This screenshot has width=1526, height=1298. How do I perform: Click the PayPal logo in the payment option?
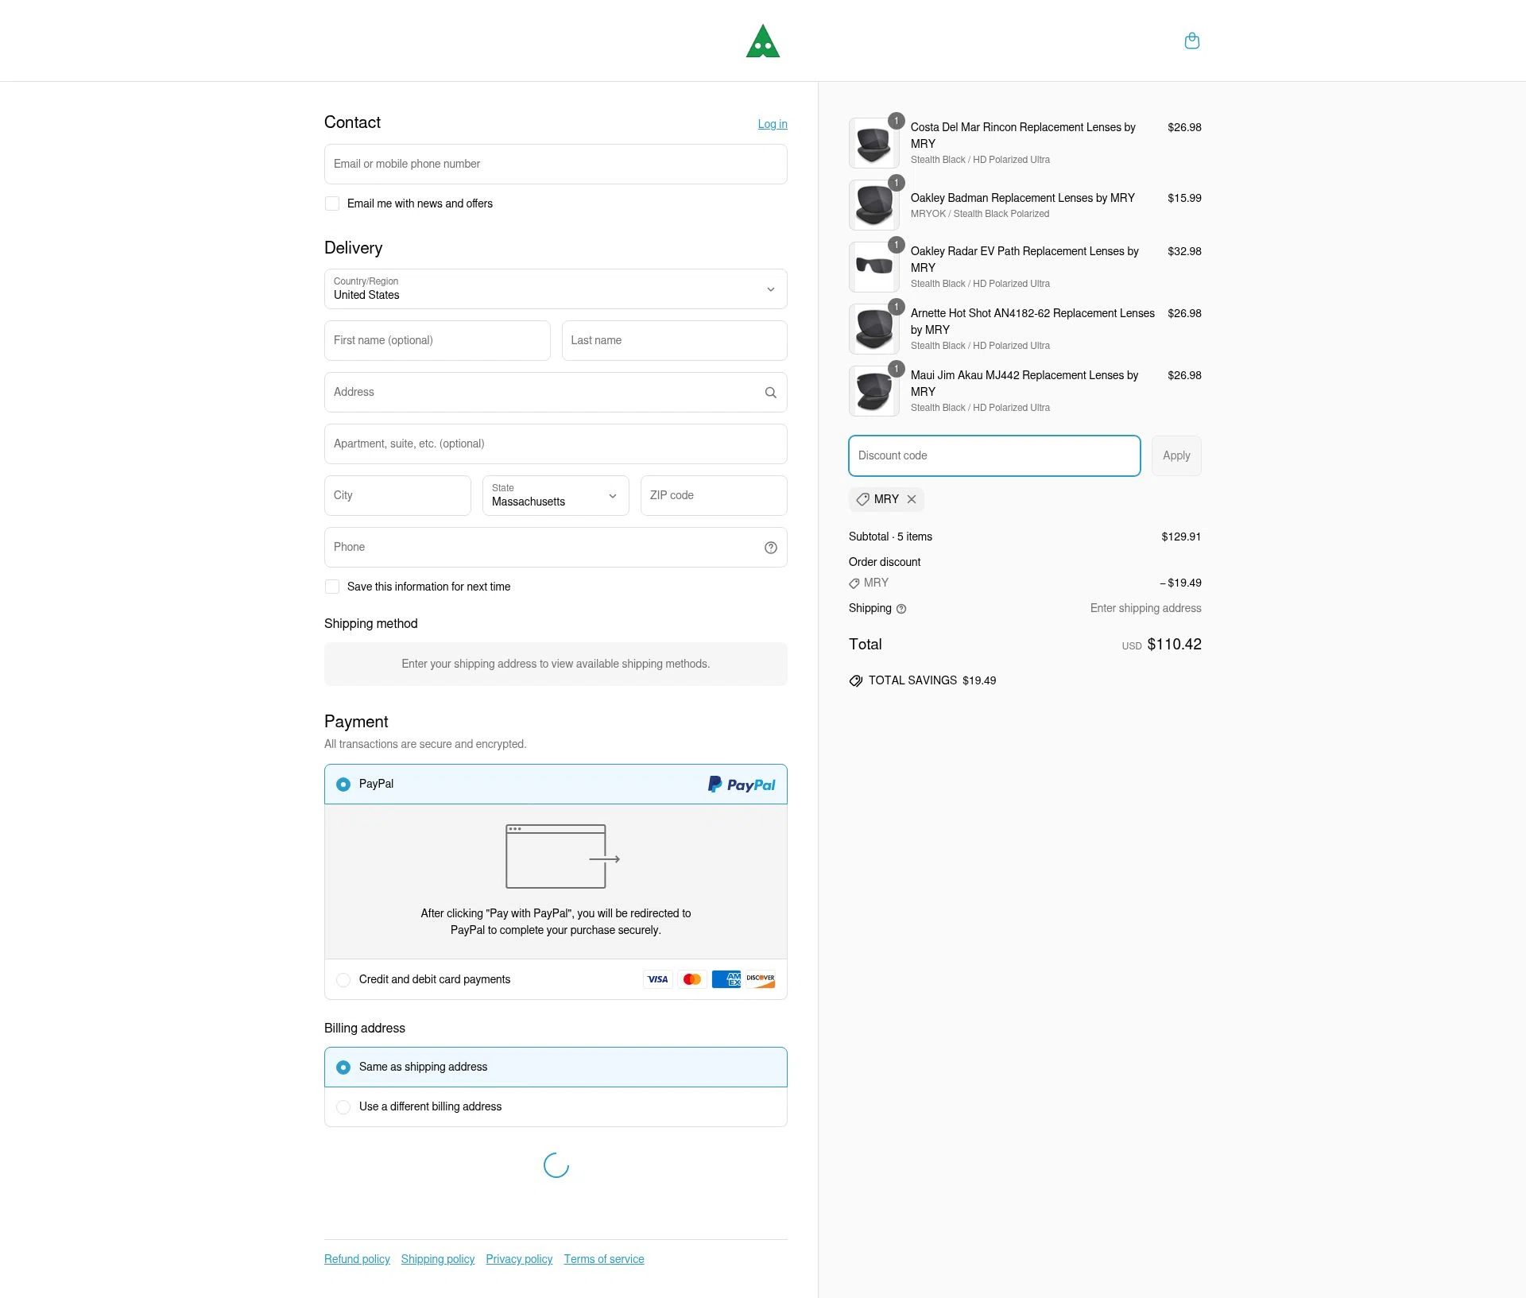coord(741,785)
